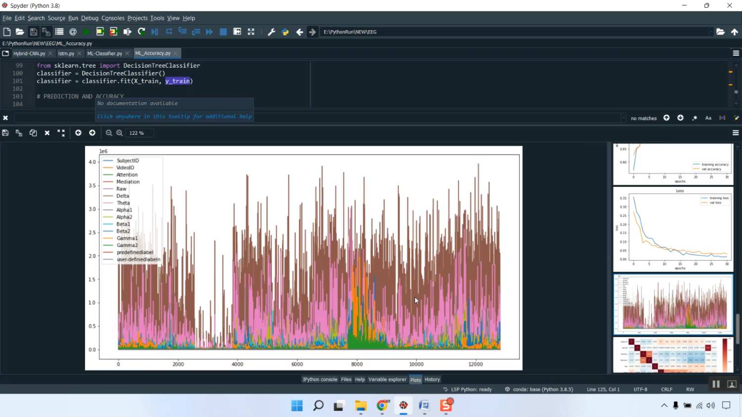
Task: Remove all plots from the pane
Action: coord(61,133)
